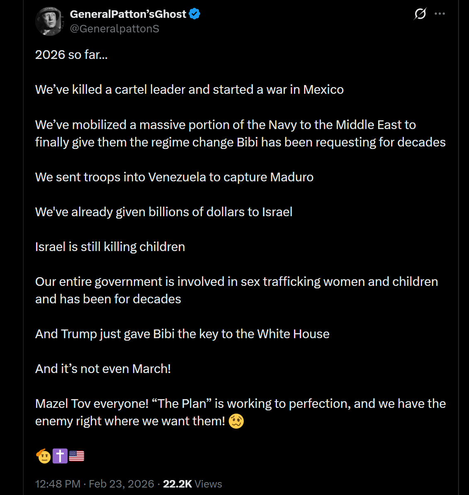
Task: Click the cartel leader Mexico sentence
Action: [189, 90]
